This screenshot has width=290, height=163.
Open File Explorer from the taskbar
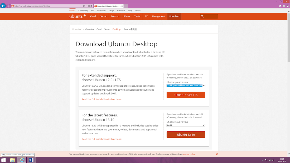pos(12,160)
